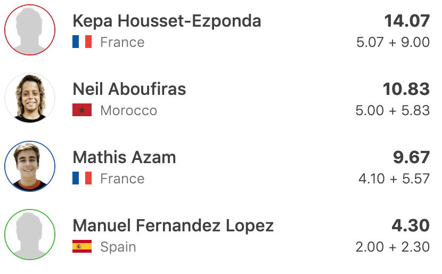The height and width of the screenshot is (274, 442).
Task: Open Mathis Azam's name link
Action: point(124,157)
